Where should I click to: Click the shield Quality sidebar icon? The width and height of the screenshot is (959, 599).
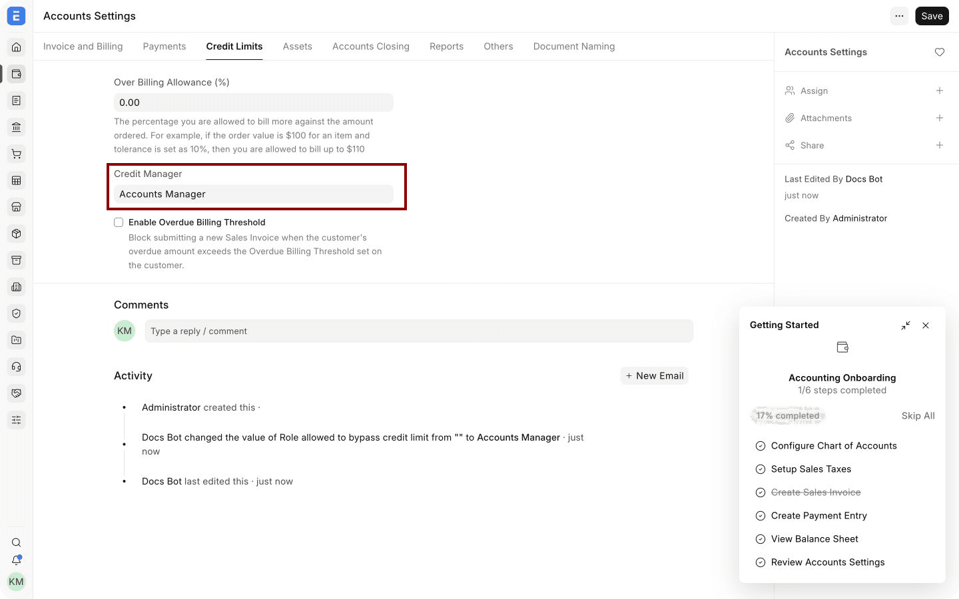click(17, 313)
